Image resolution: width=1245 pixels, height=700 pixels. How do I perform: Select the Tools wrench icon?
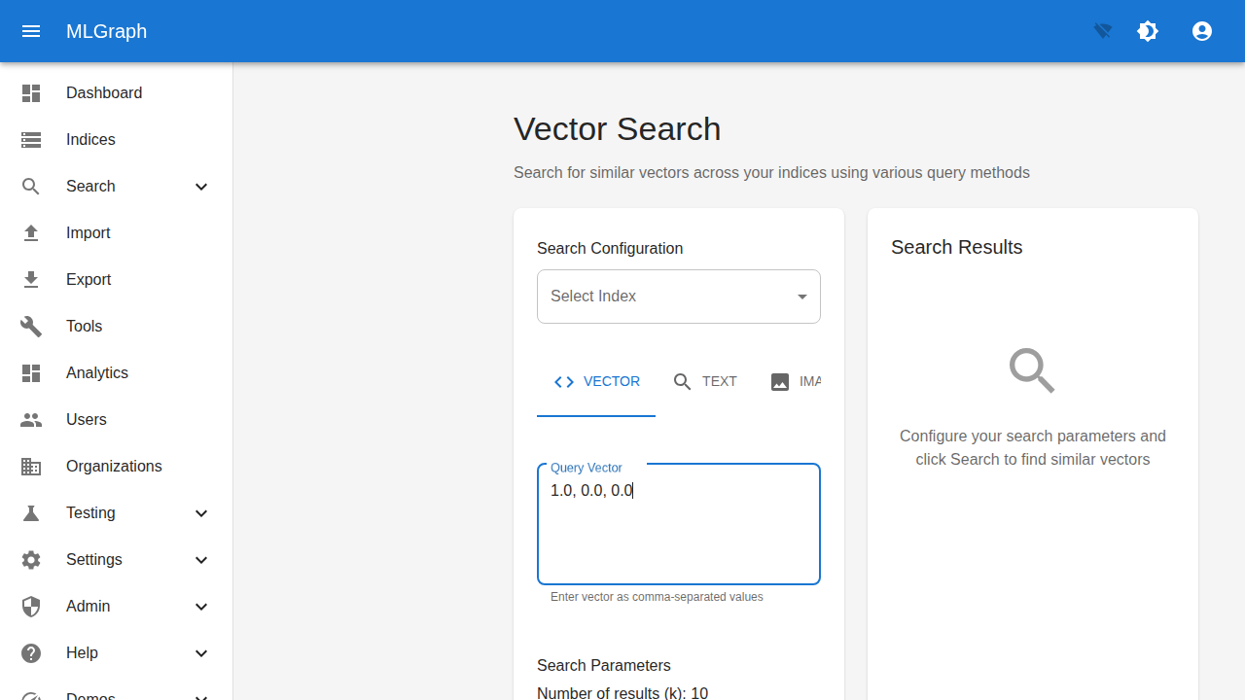coord(31,326)
